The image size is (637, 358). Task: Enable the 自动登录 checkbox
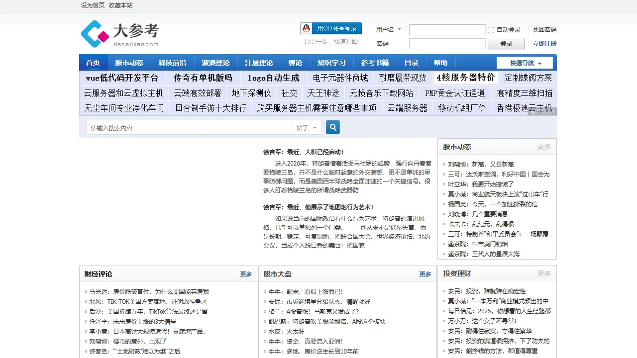tap(491, 30)
